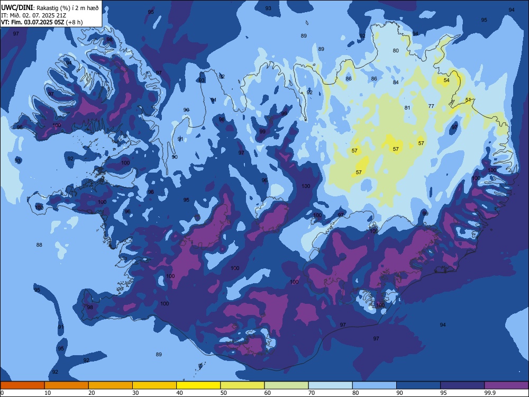Screen dimensions: 529x397
Task: Click the '81' humidity value on the map
Action: (407, 107)
